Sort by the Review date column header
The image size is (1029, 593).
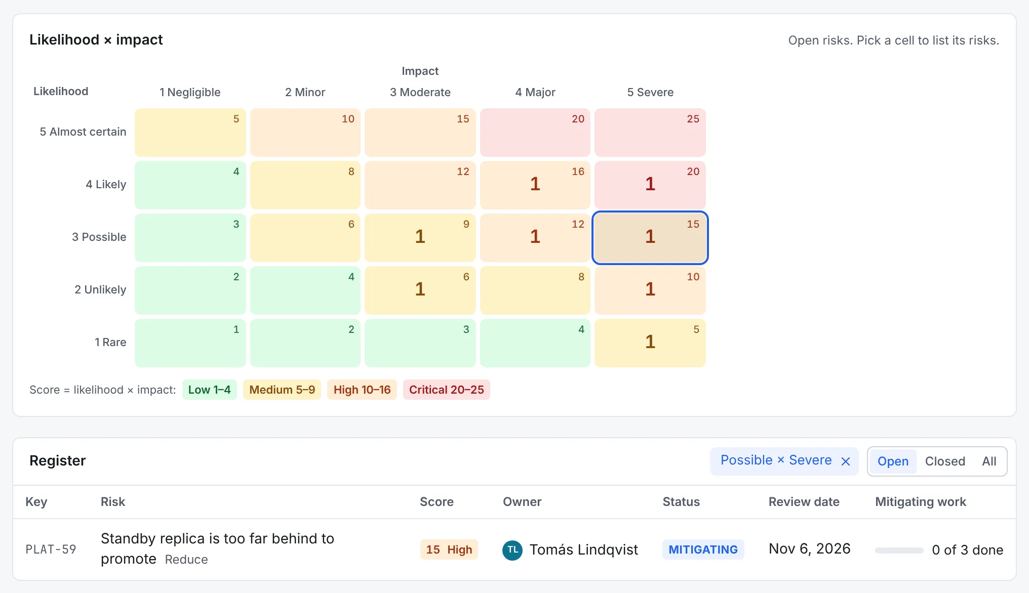pyautogui.click(x=804, y=502)
